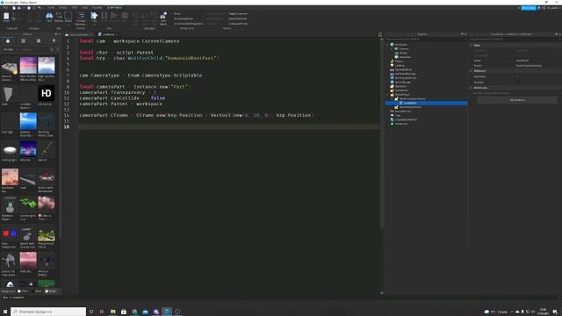Select StarterPack in the Explorer tree
This screenshot has height=316, width=562.
(400, 90)
